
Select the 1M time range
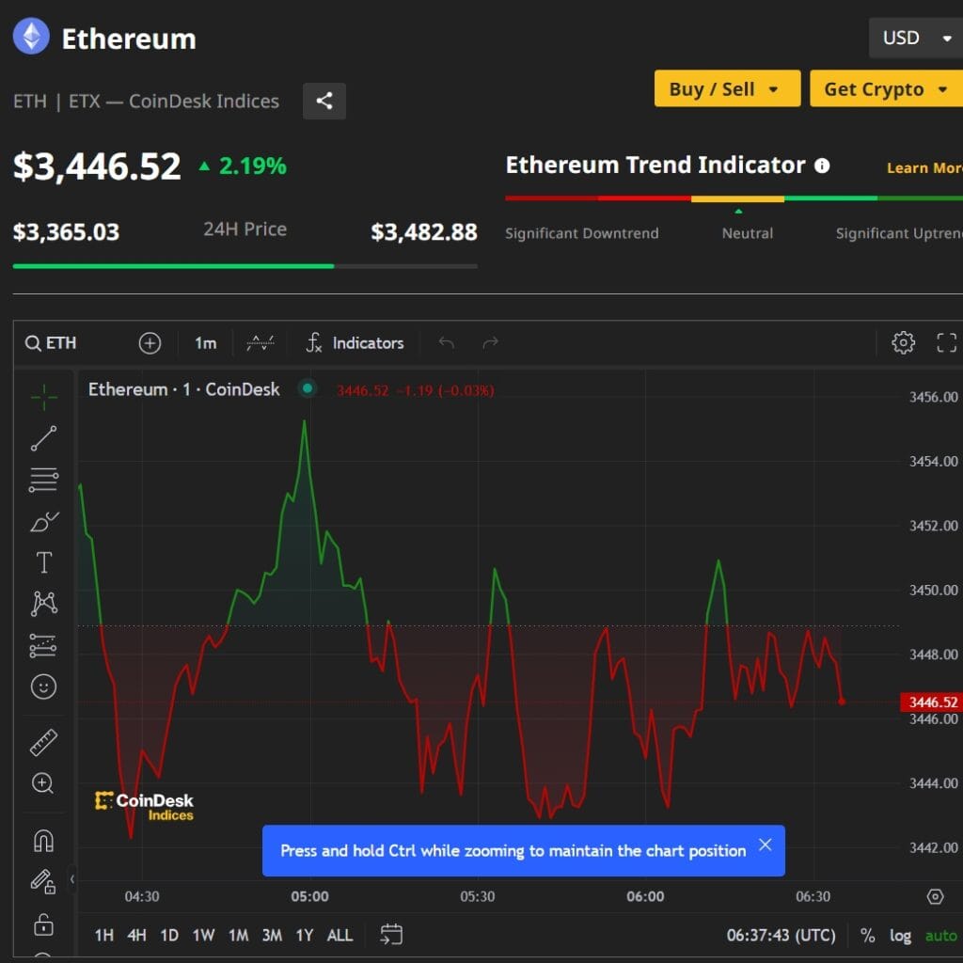pos(238,936)
